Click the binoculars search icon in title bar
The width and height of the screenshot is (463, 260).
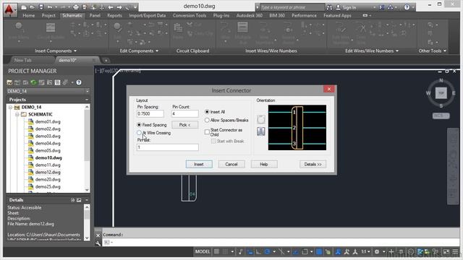329,7
